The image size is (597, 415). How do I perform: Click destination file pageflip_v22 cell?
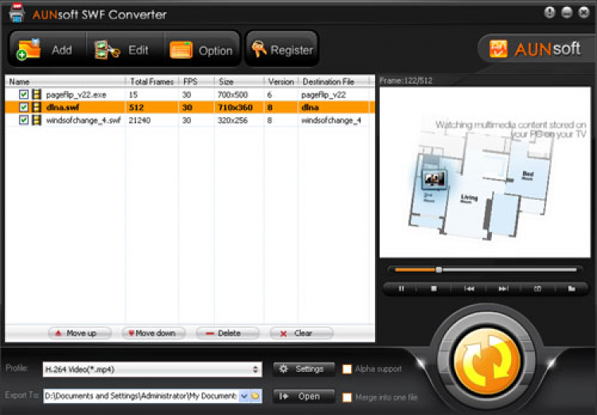324,95
